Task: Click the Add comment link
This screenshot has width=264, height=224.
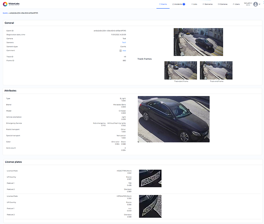Action: point(124,50)
